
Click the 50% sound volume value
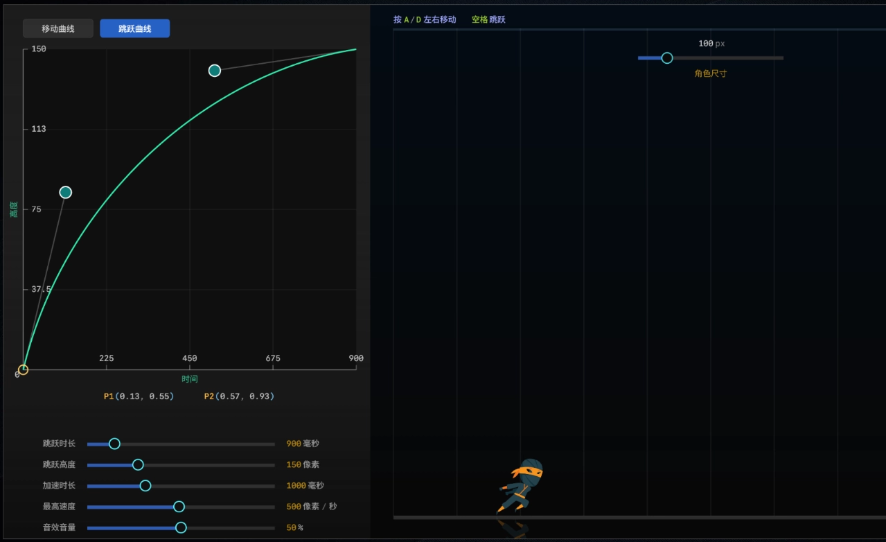294,527
